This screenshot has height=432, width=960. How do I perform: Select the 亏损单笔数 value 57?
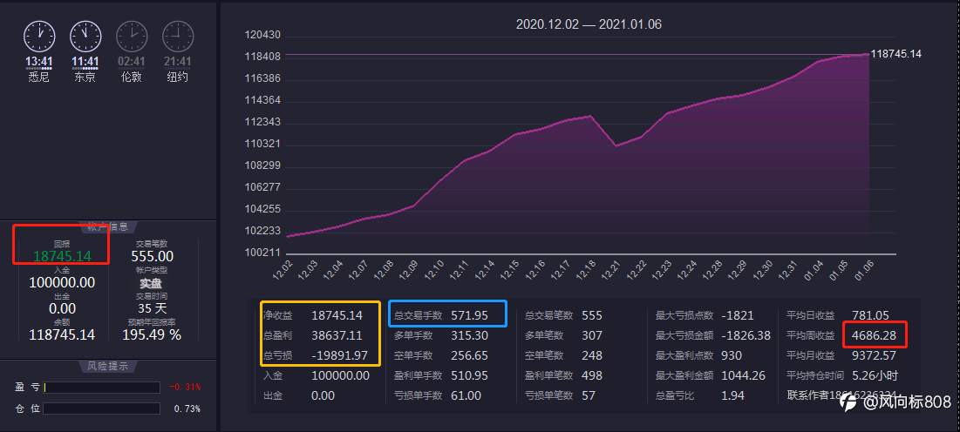(589, 395)
